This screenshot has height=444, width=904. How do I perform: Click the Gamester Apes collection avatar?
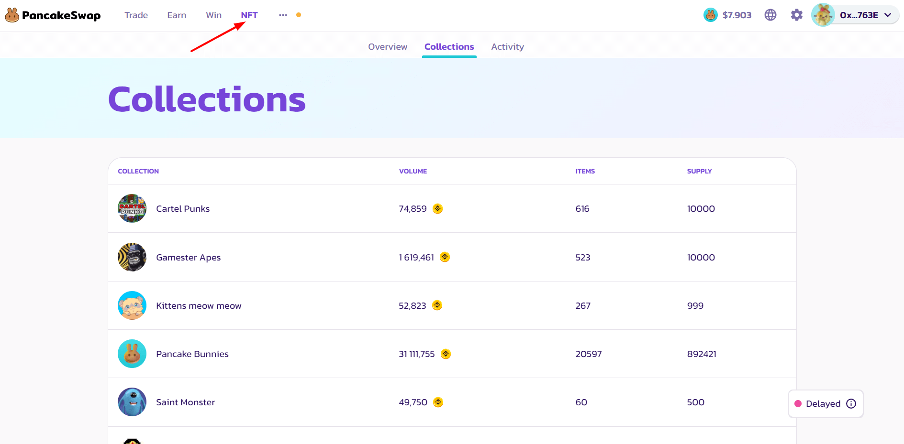tap(132, 257)
